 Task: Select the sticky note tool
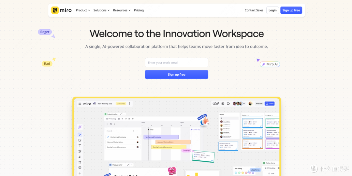80,140
